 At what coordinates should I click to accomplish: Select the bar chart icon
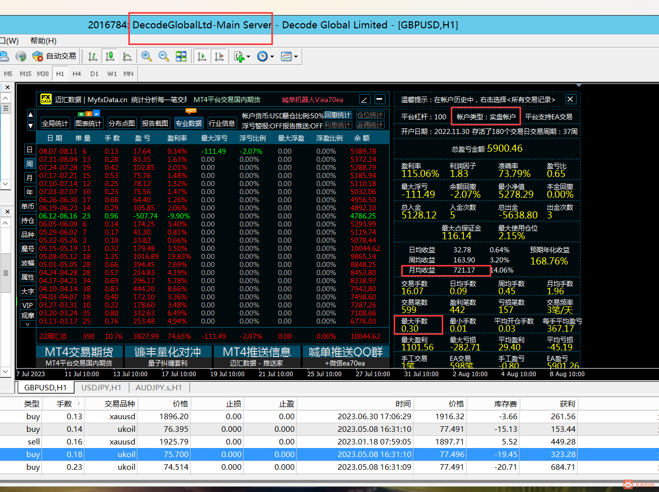tap(92, 56)
